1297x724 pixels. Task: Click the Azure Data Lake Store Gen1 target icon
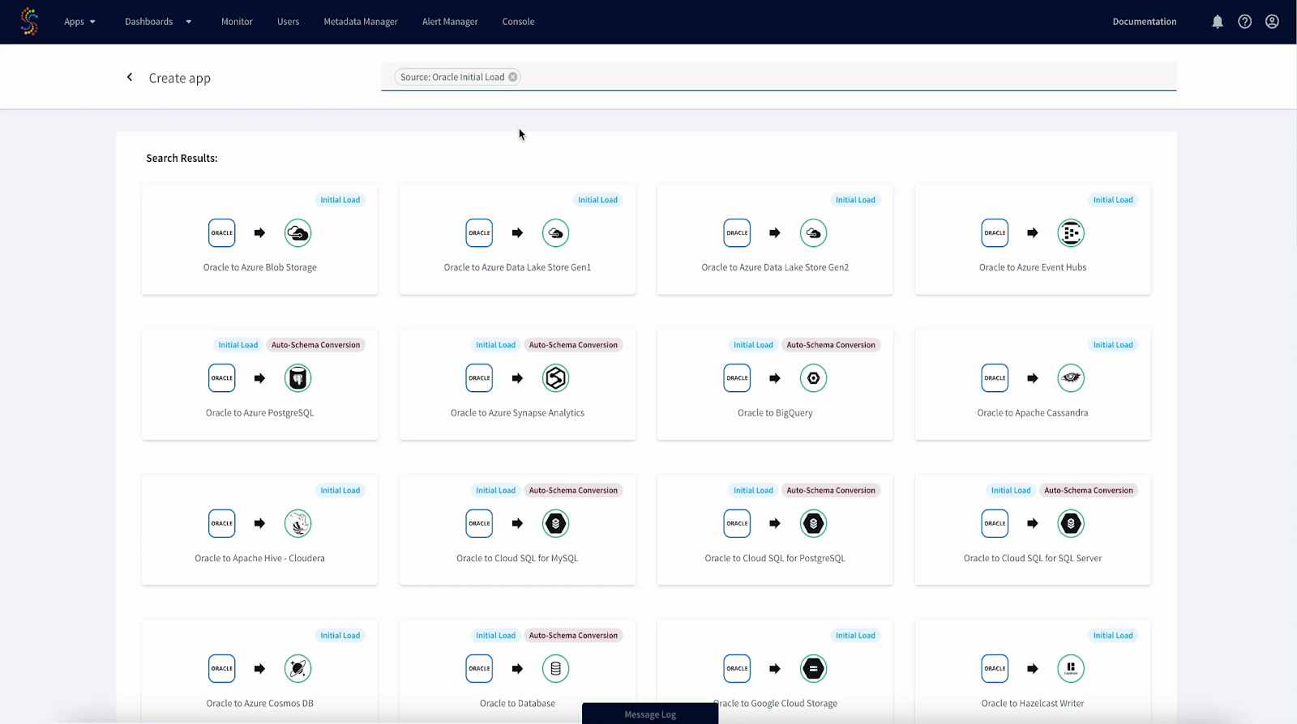556,233
